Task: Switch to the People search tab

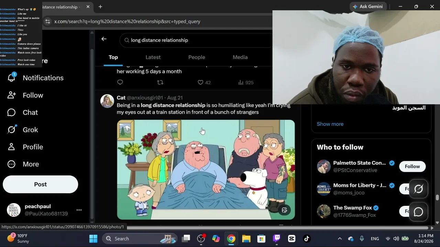Action: click(x=197, y=57)
